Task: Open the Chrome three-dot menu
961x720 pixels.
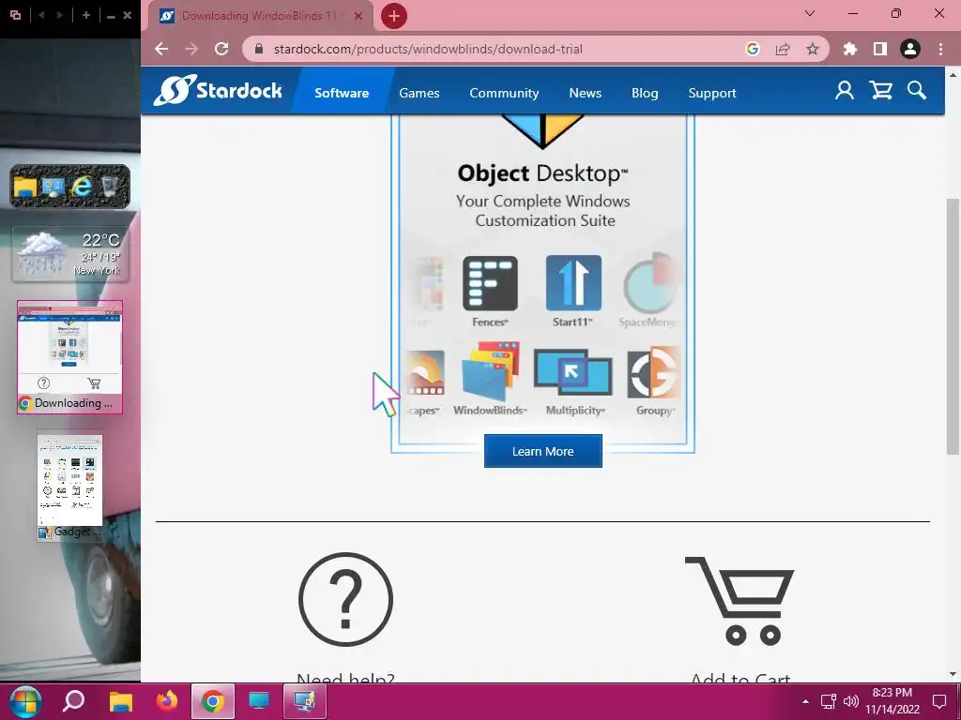Action: (940, 49)
